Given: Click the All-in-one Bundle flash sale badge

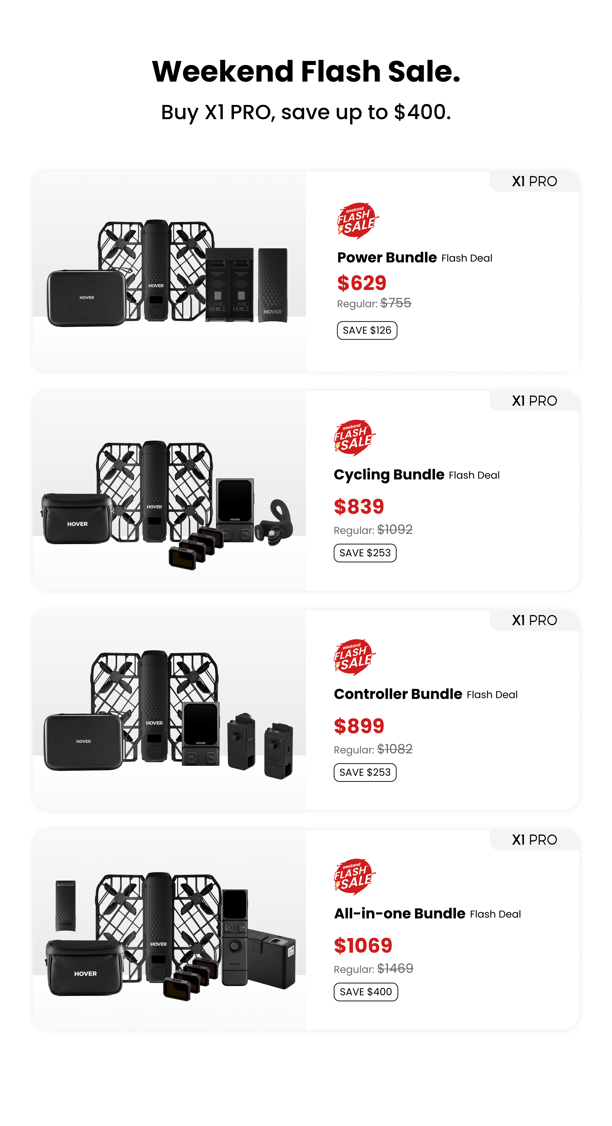Looking at the screenshot, I should coord(355,877).
